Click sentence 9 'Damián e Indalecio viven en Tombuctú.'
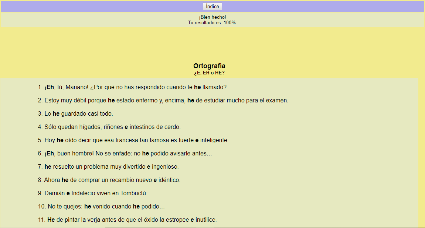Screen dimensions: 425x228 tap(92, 193)
